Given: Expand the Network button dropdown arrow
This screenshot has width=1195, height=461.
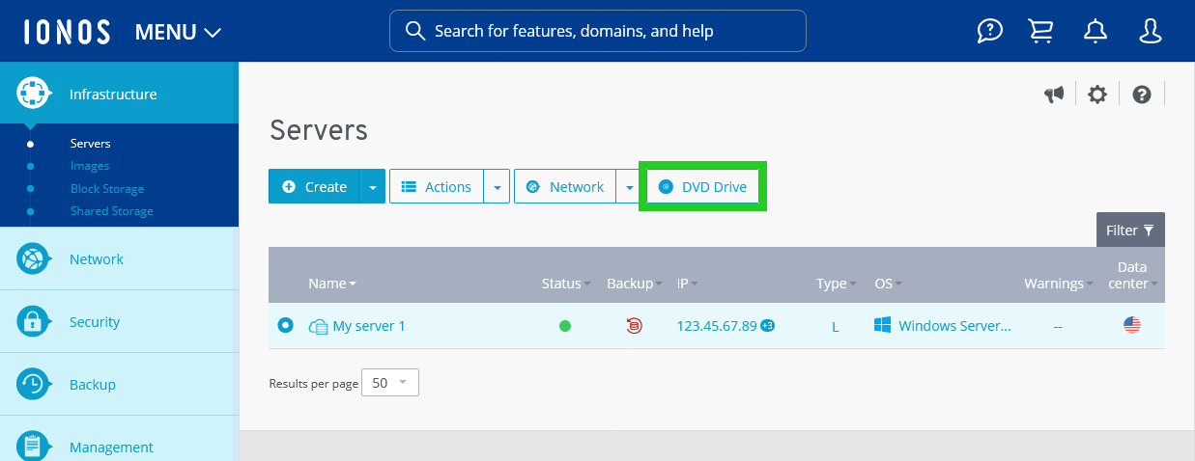Looking at the screenshot, I should [x=629, y=187].
